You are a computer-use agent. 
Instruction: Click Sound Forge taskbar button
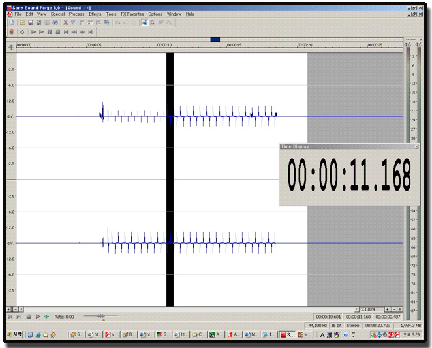[287, 334]
